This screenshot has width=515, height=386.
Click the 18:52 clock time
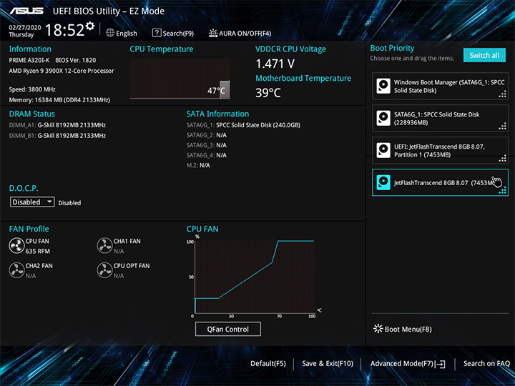coord(64,30)
